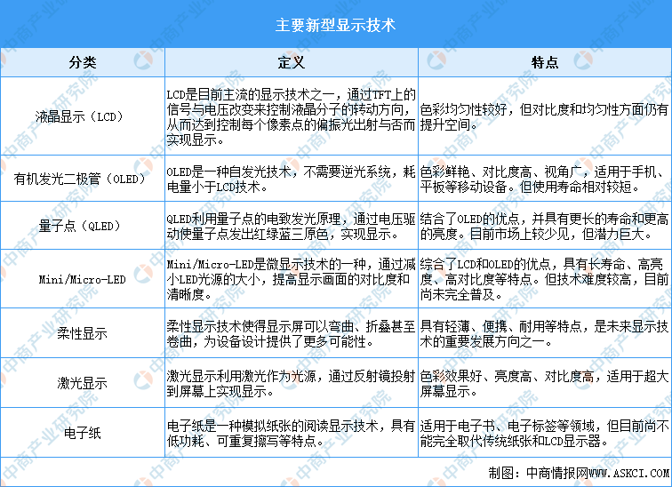Screen dimensions: 672x487
Task: Select the QLED definition about 电致发光原理
Action: [291, 226]
